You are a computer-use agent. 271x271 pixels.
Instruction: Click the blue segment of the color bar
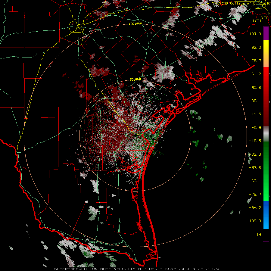tap(266, 215)
